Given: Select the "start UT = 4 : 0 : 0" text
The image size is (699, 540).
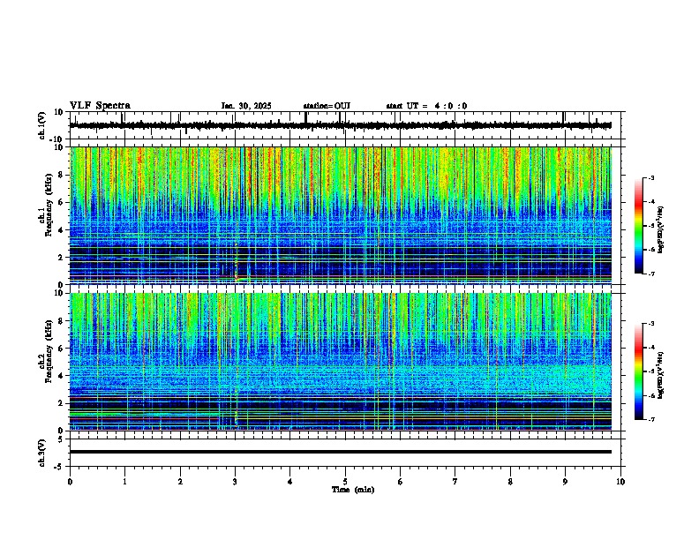Looking at the screenshot, I should coord(426,106).
